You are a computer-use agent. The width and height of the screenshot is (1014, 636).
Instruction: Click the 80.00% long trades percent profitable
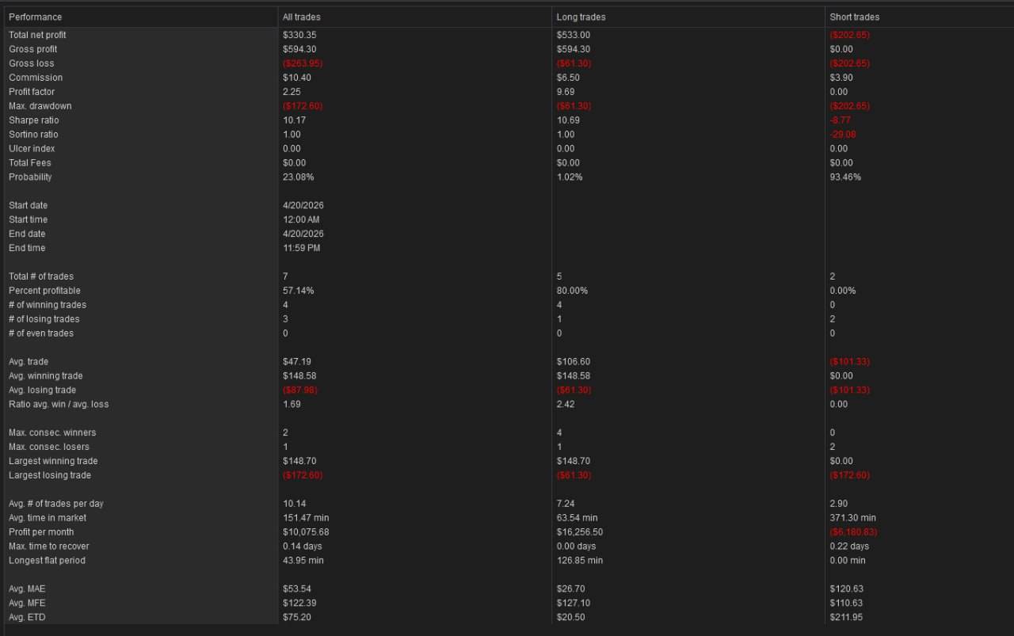click(572, 291)
